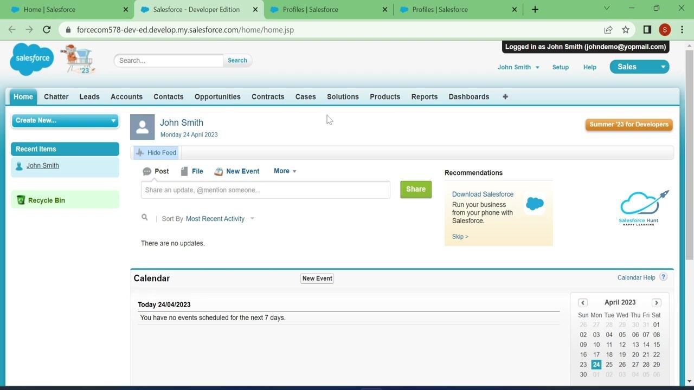Reload the page with browser refresh icon
This screenshot has width=694, height=390.
(47, 30)
